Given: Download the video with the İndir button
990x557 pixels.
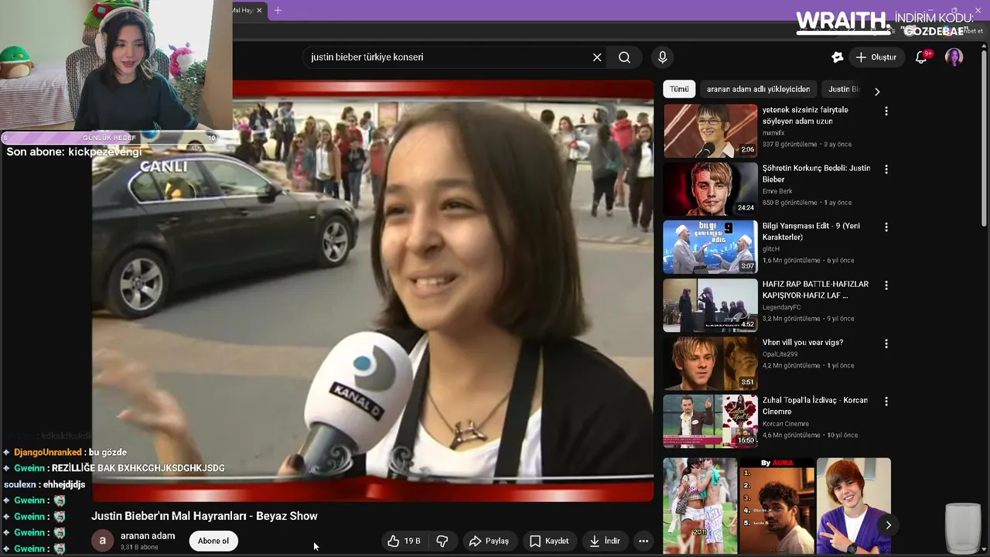Looking at the screenshot, I should click(x=605, y=541).
